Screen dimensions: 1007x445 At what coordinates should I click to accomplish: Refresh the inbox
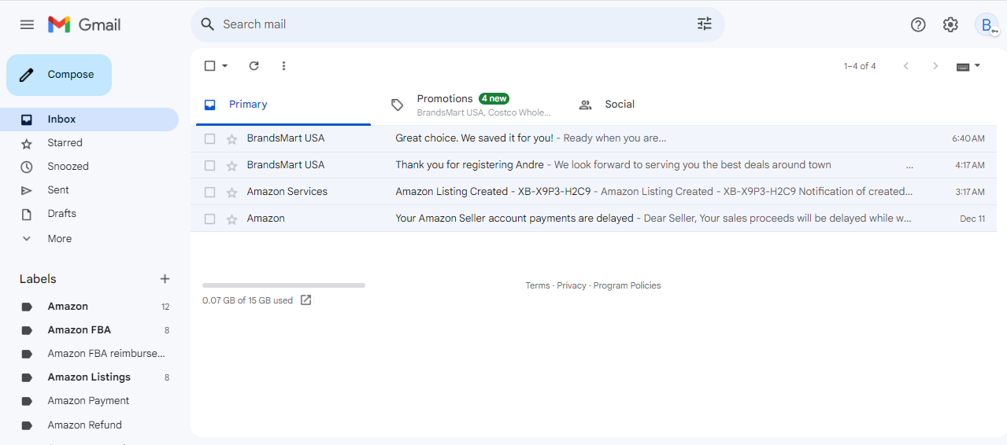254,66
